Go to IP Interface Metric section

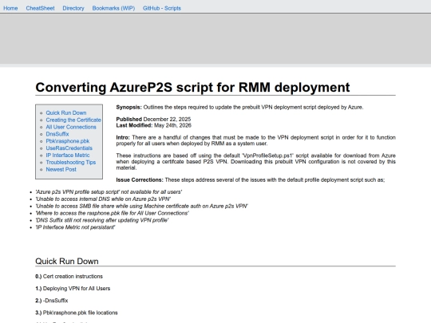(68, 156)
